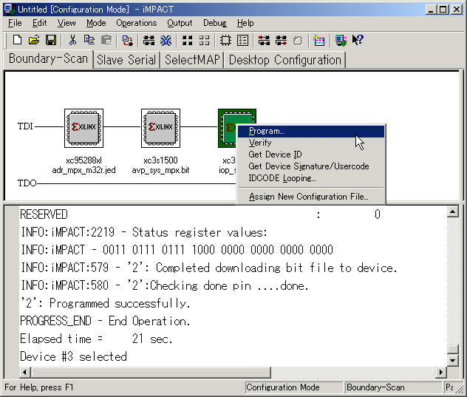
Task: Save with the floppy disk icon
Action: 51,40
